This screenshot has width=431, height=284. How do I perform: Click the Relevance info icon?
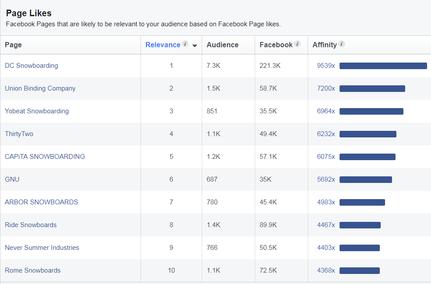185,44
